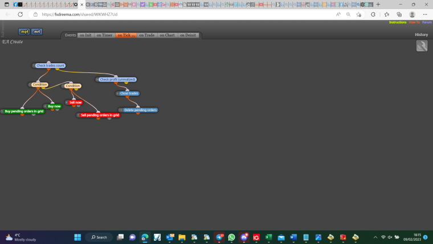Add this page to favorites
The width and height of the screenshot is (433, 244).
(358, 14)
